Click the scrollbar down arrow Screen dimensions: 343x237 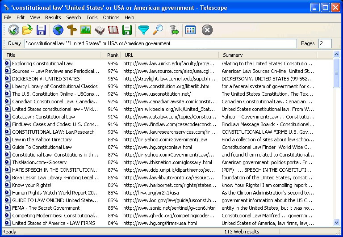coord(336,223)
